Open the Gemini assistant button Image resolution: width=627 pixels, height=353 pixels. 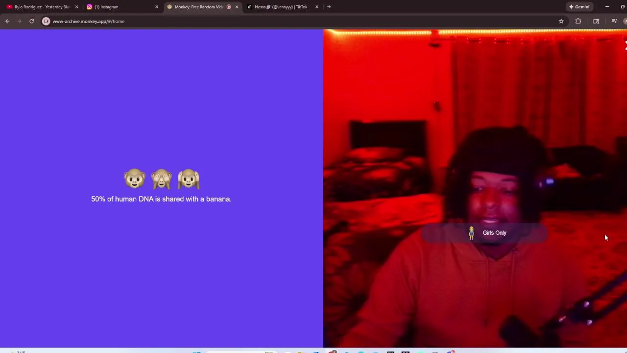point(579,7)
